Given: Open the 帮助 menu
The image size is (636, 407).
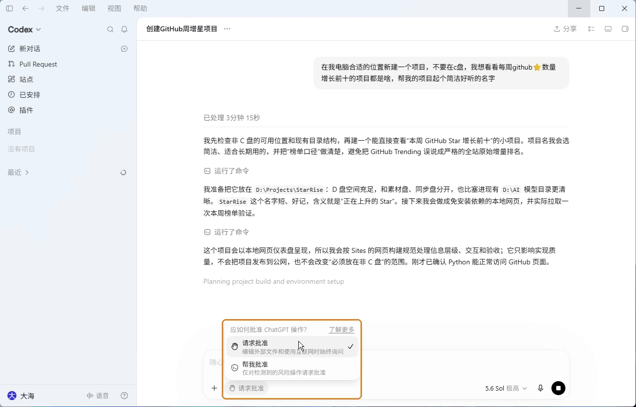Looking at the screenshot, I should [x=140, y=8].
